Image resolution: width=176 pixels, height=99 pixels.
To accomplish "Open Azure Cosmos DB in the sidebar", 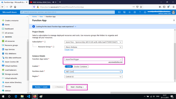I will click(x=12, y=62).
